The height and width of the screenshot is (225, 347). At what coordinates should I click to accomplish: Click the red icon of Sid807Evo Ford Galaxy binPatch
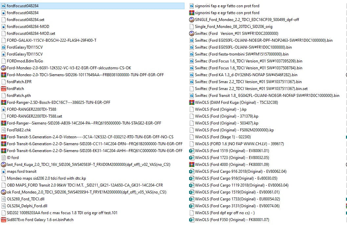pyautogui.click(x=4, y=220)
